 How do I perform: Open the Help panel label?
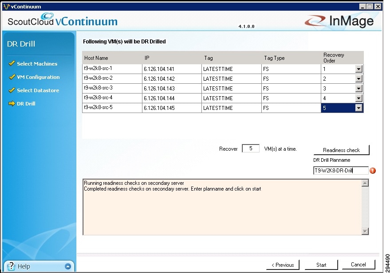tap(24, 266)
